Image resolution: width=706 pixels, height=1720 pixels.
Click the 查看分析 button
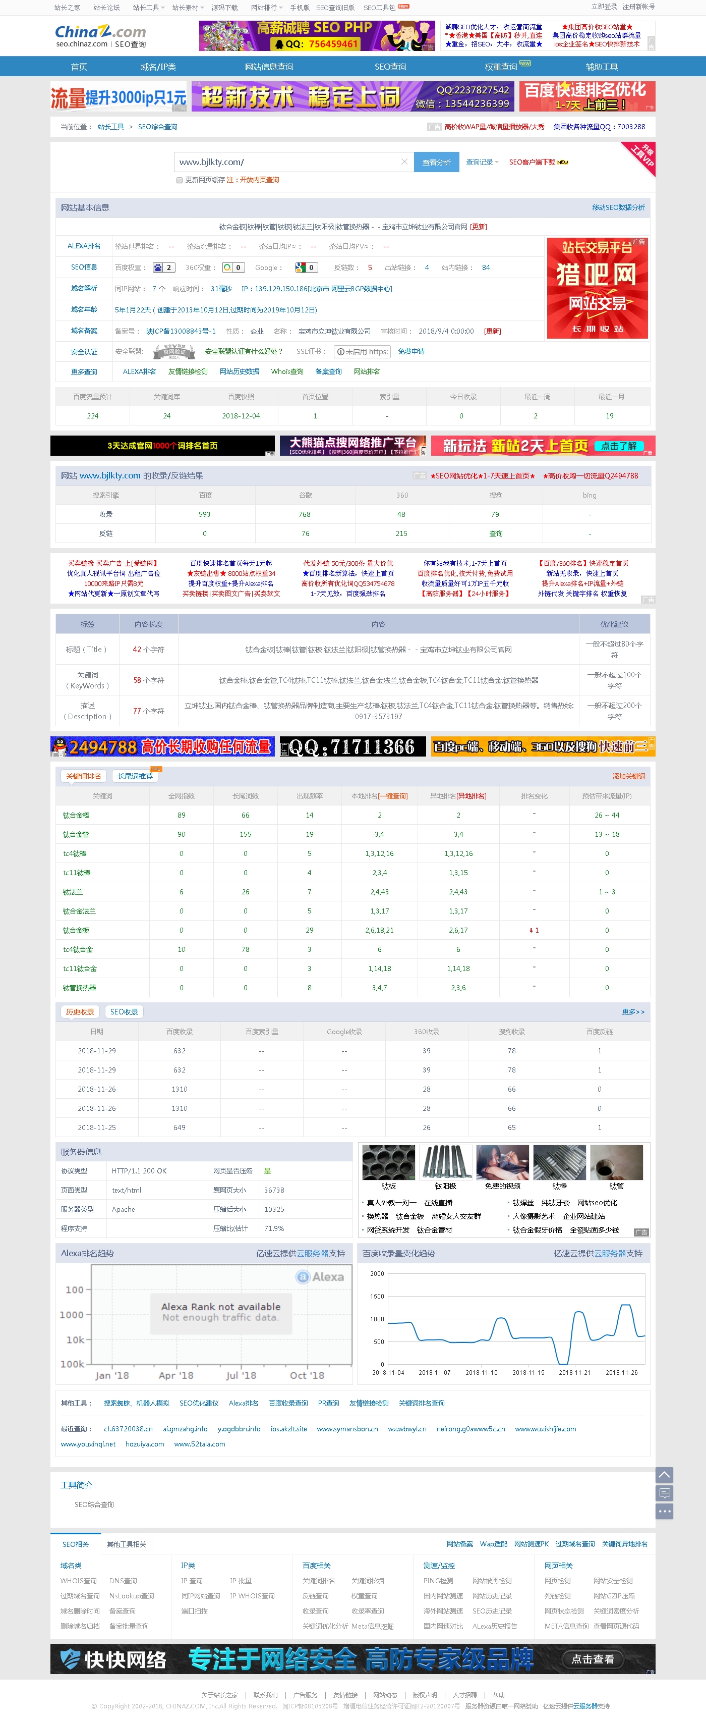(x=436, y=162)
